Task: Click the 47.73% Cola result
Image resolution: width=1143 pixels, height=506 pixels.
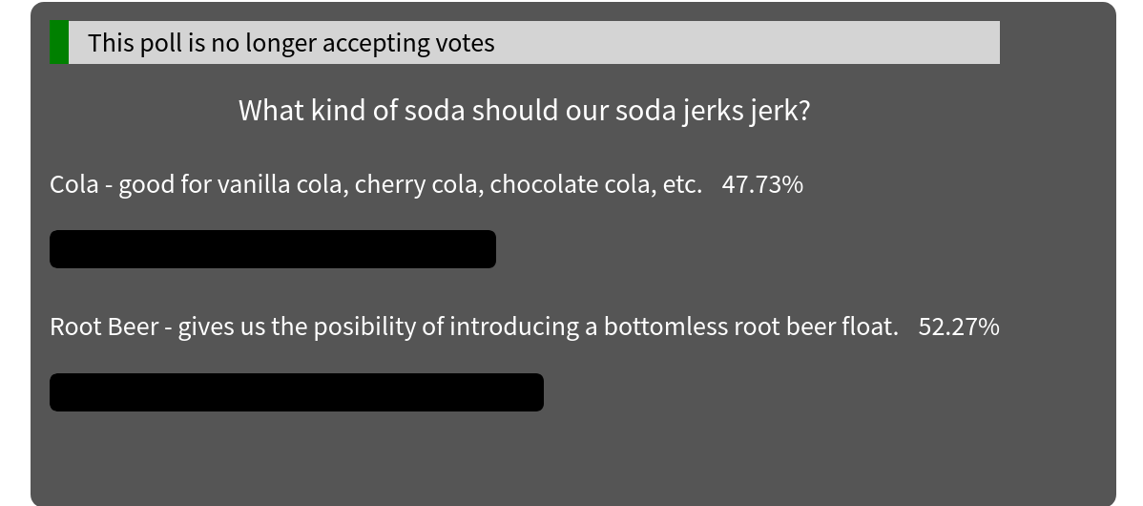Action: pyautogui.click(x=762, y=184)
